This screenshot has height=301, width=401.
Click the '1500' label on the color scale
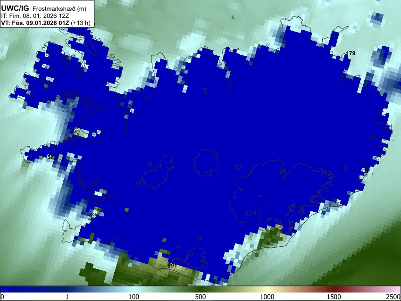pos(334,297)
